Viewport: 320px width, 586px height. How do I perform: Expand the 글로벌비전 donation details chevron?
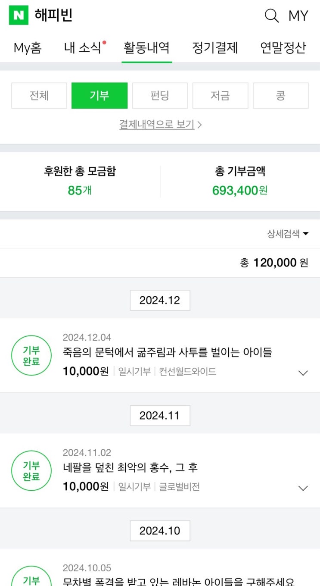click(303, 488)
